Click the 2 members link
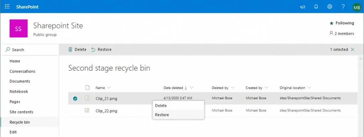The image size is (364, 137). click(x=344, y=34)
